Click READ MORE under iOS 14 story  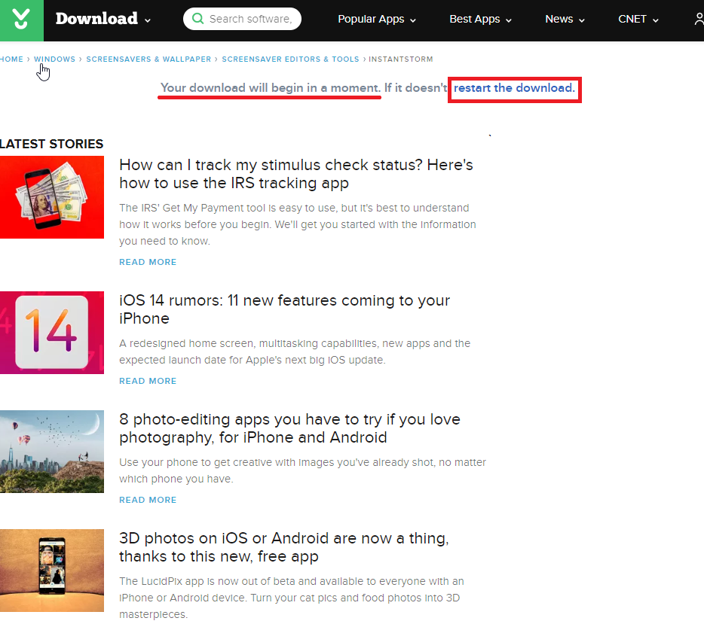tap(148, 381)
